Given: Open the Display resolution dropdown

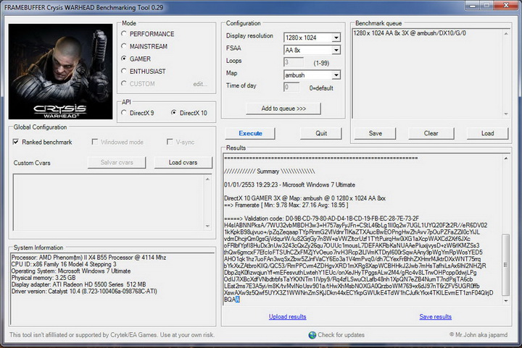Looking at the screenshot, I should pyautogui.click(x=336, y=38).
